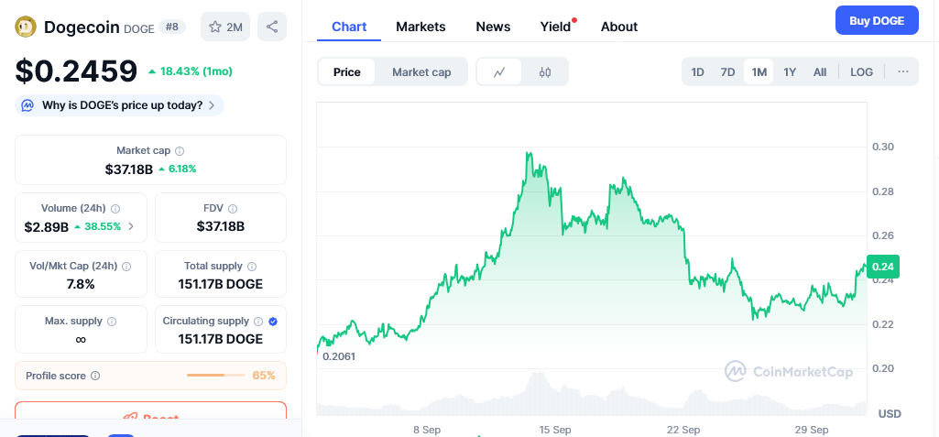Viewport: 939px width, 437px height.
Task: Click the share icon beside Dogecoin
Action: click(272, 27)
